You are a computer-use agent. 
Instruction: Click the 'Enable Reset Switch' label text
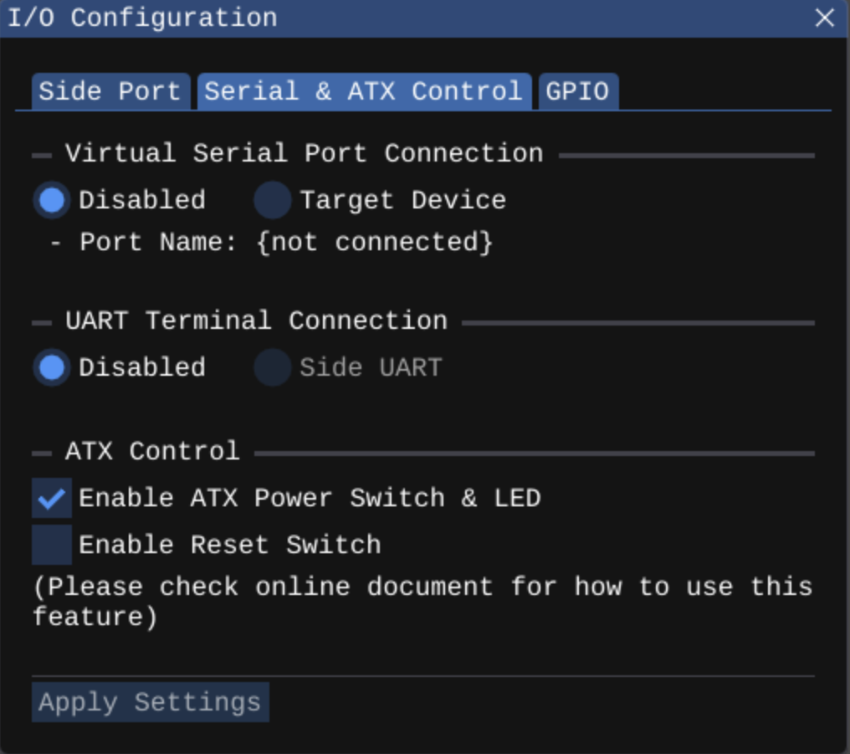(229, 546)
